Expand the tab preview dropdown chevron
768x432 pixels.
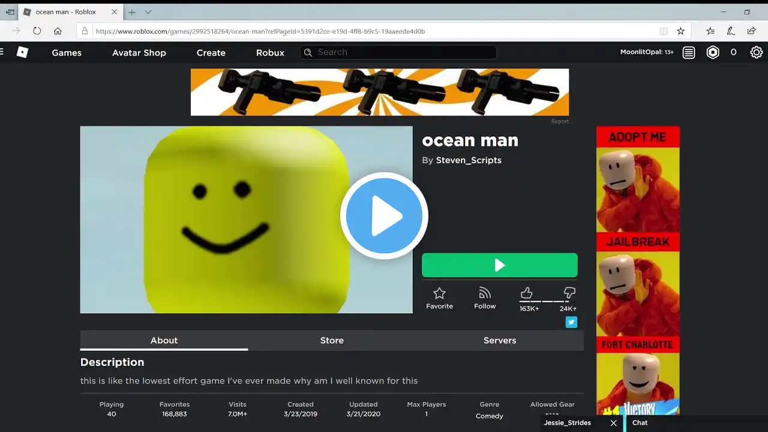pyautogui.click(x=148, y=12)
